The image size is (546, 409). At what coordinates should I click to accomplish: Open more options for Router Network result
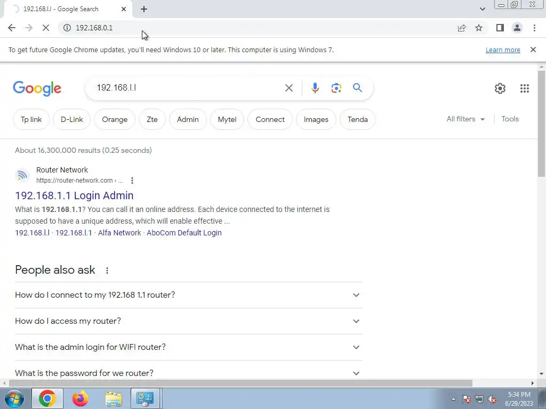click(132, 181)
